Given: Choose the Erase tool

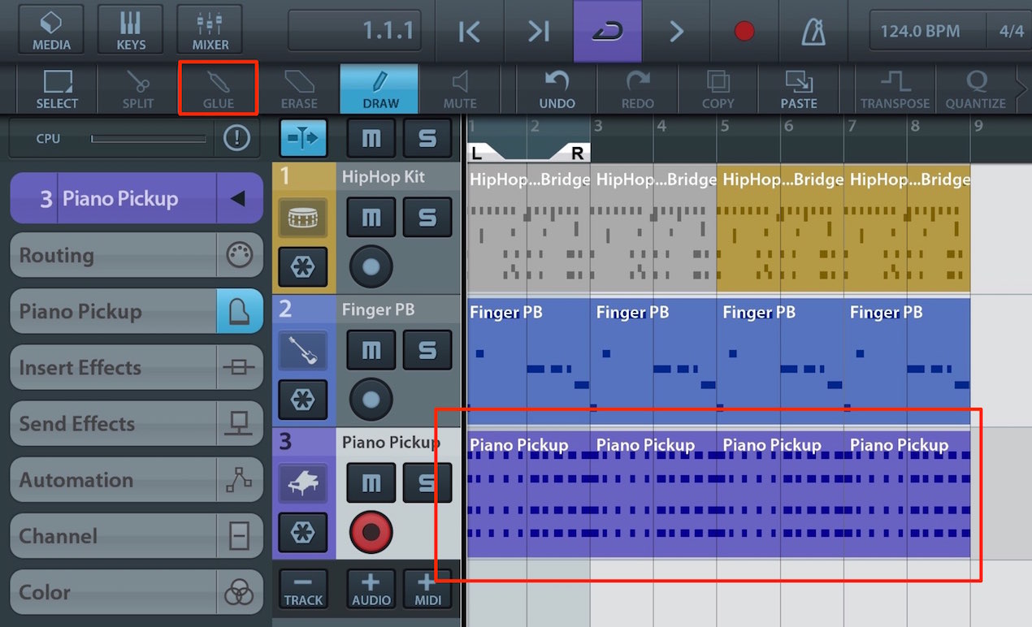Looking at the screenshot, I should (x=299, y=89).
